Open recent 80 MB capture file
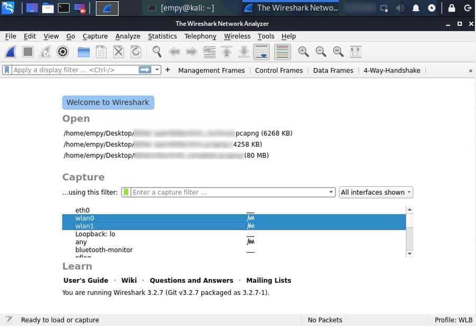 tap(166, 155)
